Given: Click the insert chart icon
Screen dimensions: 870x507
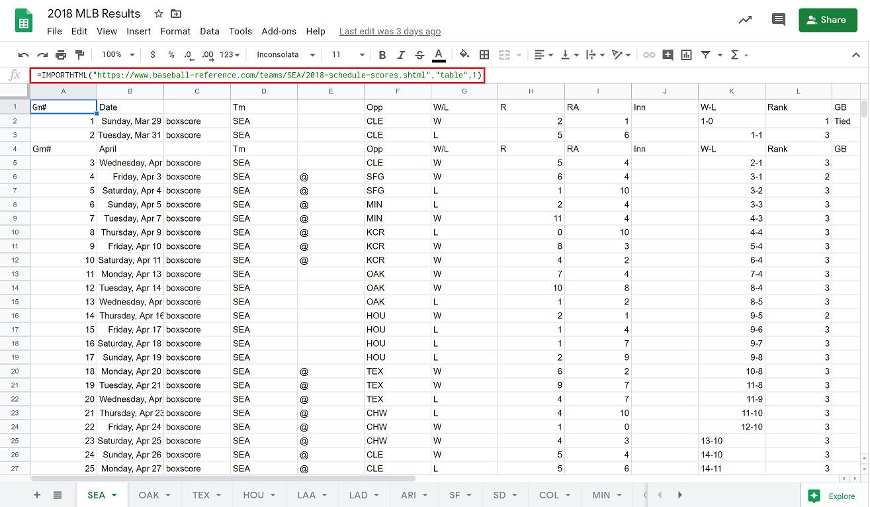Looking at the screenshot, I should (x=686, y=55).
